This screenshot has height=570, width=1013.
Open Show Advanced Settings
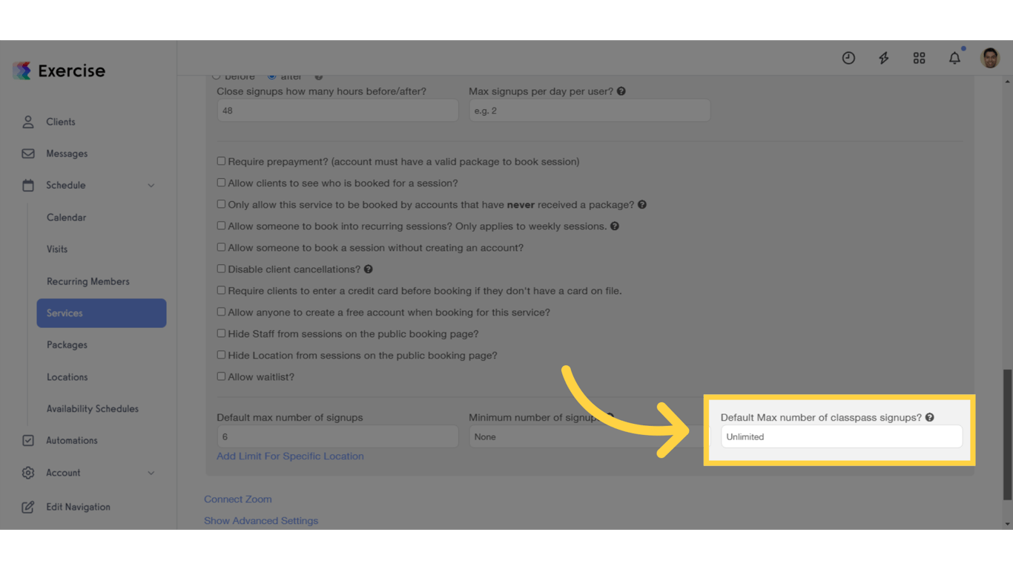(x=261, y=520)
